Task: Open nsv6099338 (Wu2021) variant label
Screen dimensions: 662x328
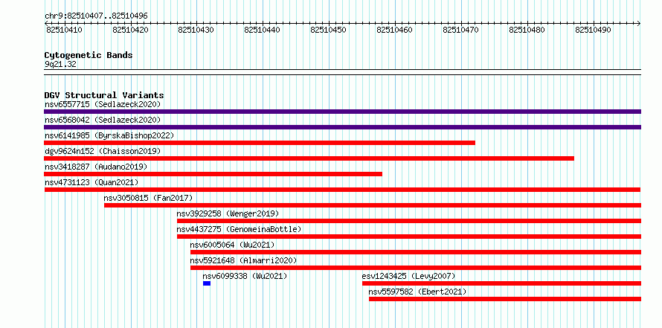Action: [x=245, y=276]
